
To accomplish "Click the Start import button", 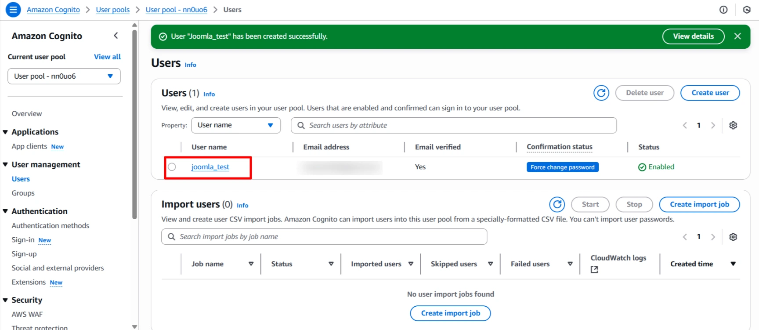I will [x=590, y=204].
